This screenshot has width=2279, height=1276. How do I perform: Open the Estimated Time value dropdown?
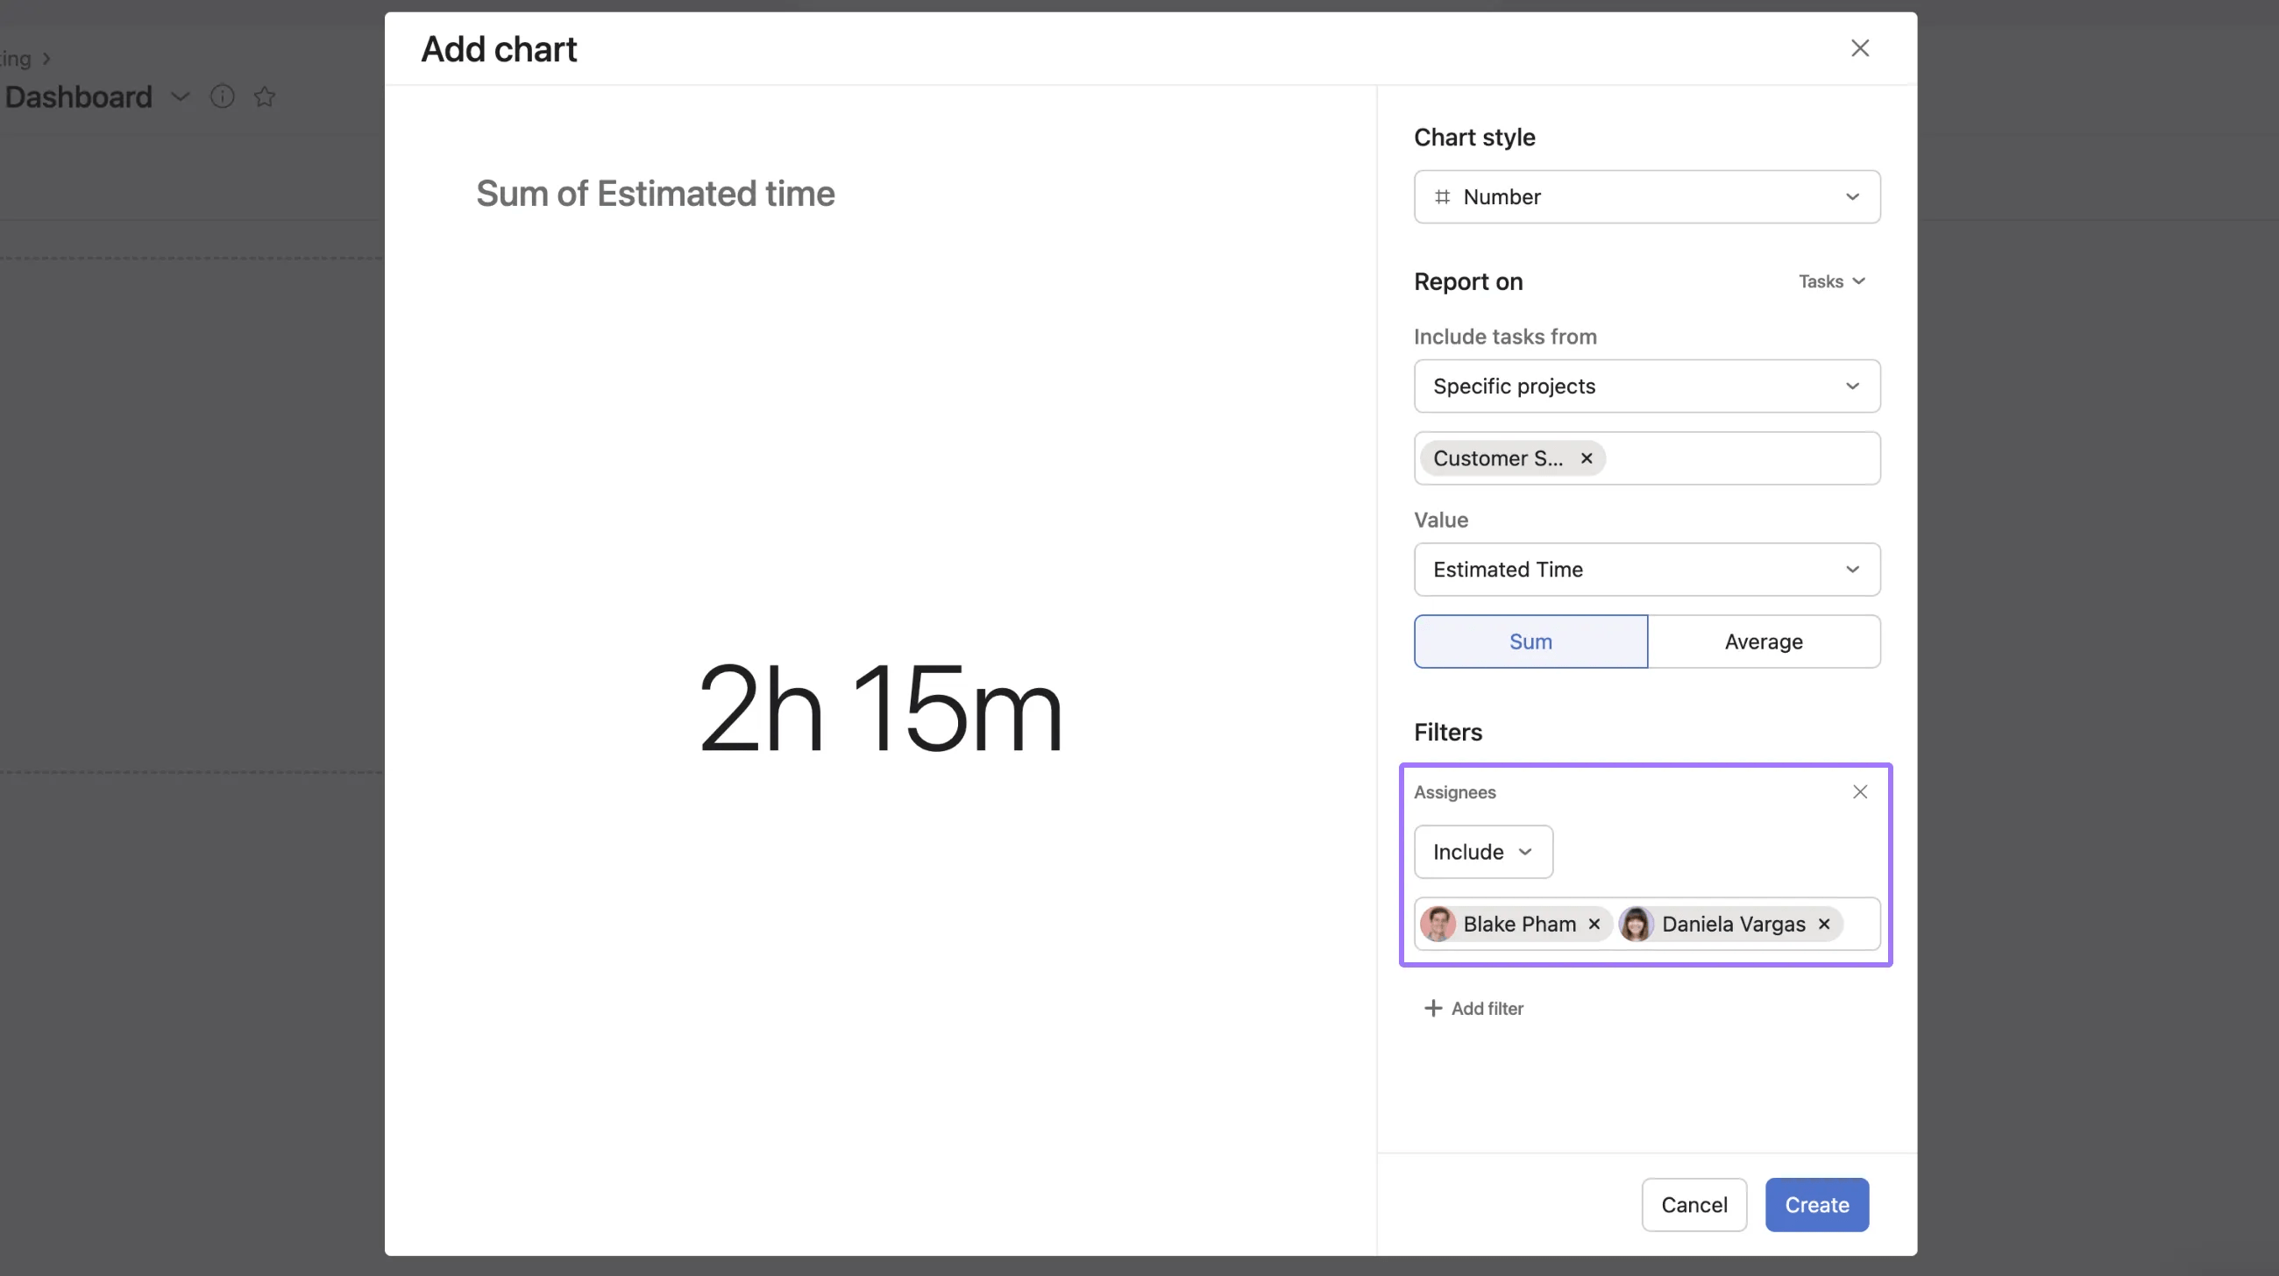[x=1646, y=570]
